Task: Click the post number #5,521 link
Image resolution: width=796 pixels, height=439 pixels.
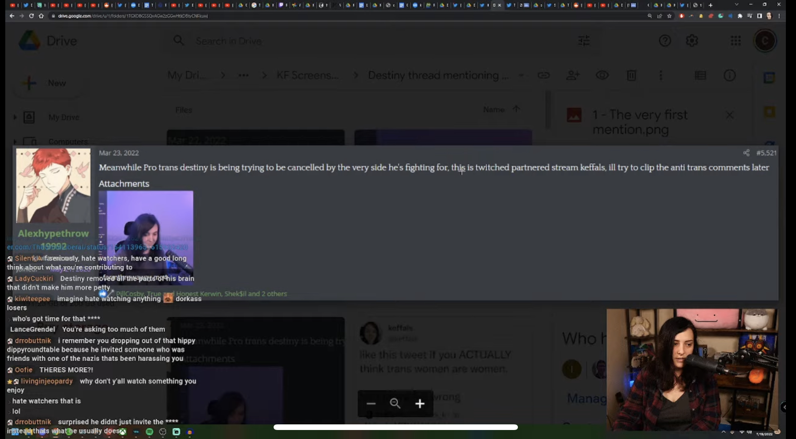Action: click(766, 153)
